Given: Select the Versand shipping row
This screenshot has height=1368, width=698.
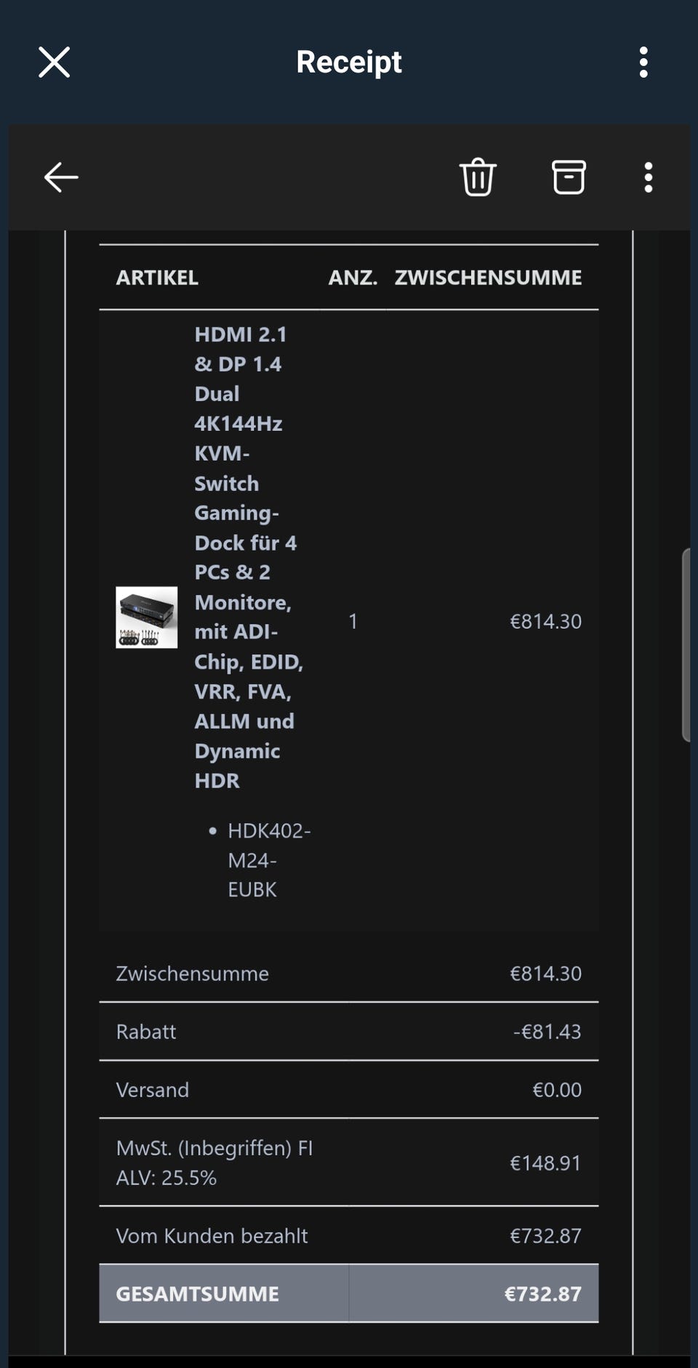Looking at the screenshot, I should pos(349,1089).
